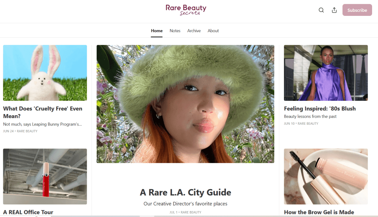Image resolution: width=378 pixels, height=217 pixels.
Task: Open the office tour lip product thumbnail
Action: (x=45, y=176)
